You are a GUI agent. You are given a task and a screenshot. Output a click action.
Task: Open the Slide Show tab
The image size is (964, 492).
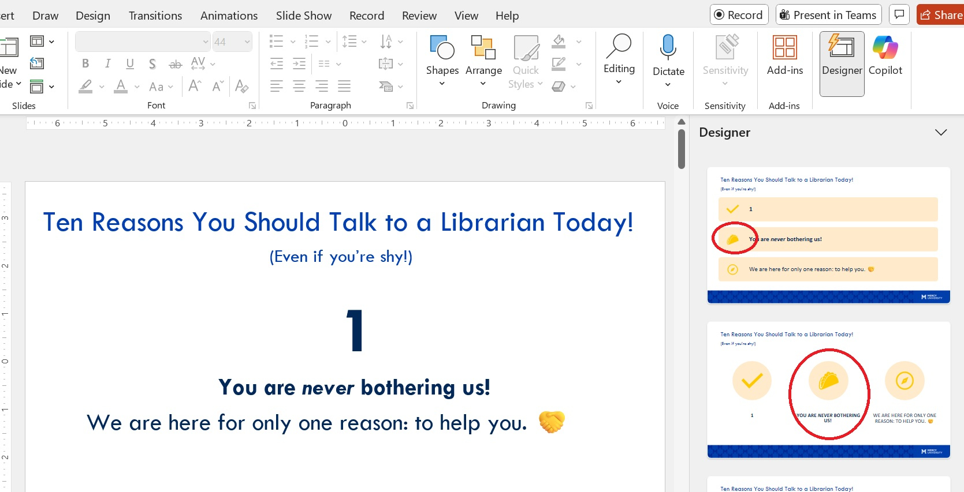pos(303,16)
